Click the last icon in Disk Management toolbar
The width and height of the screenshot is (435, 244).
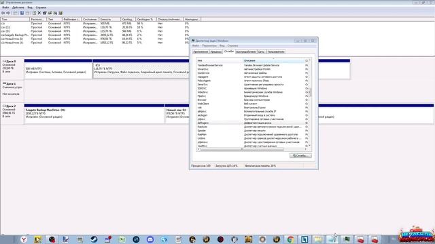(60, 13)
